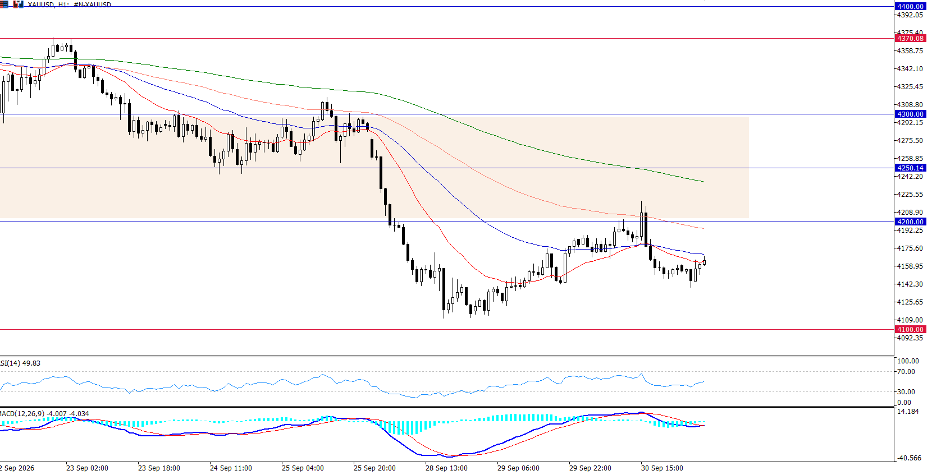Select the beige shaded rectangle zone
Screen dimensions: 932x475
pyautogui.click(x=374, y=167)
